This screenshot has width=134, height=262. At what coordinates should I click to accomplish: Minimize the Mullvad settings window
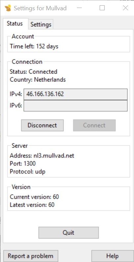(x=80, y=8)
